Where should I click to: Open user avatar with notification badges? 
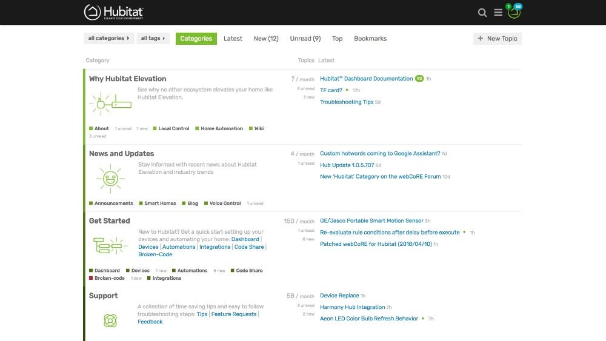pos(514,12)
